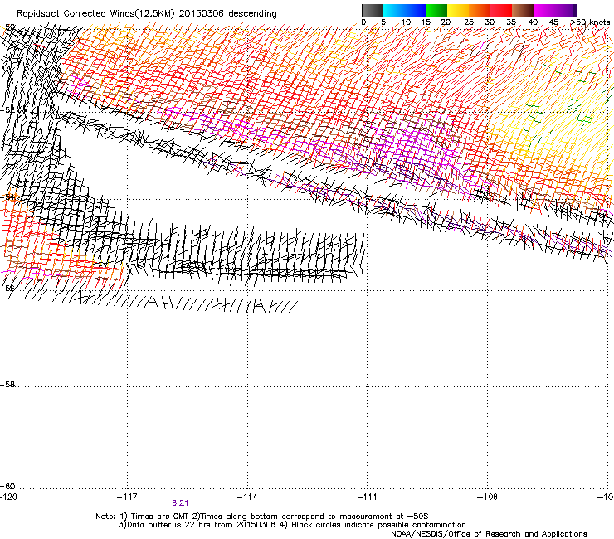Click the -56 latitude axis label

point(7,289)
